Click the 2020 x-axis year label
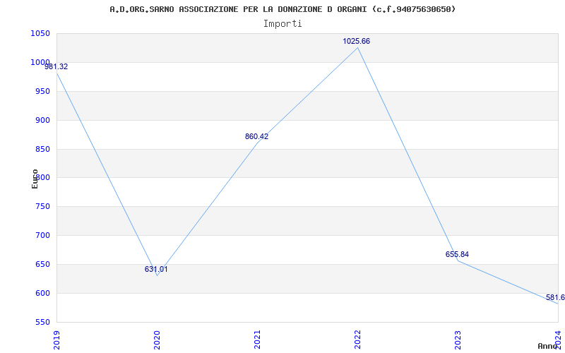The width and height of the screenshot is (565, 353). pos(157,340)
